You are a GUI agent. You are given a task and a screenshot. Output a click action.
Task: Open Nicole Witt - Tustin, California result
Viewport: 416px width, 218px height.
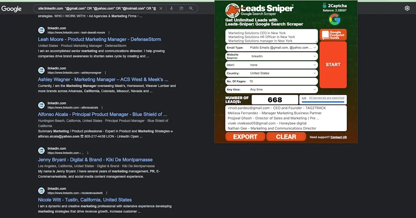[x=84, y=200]
